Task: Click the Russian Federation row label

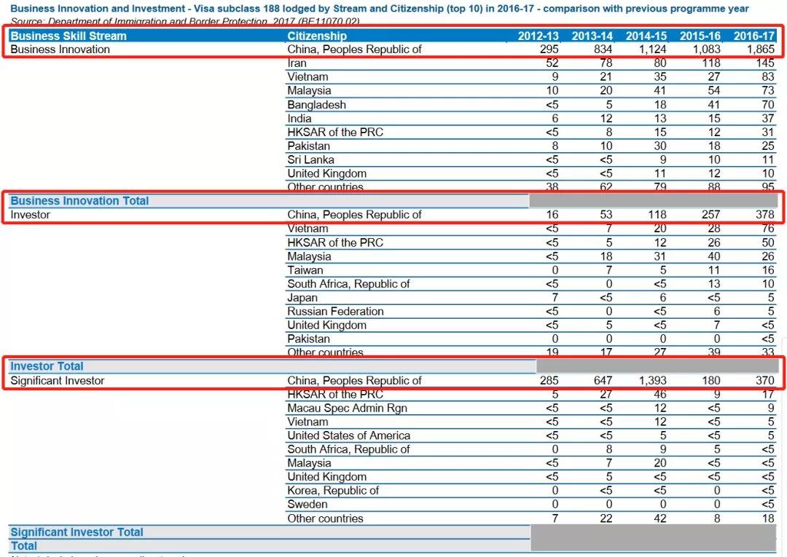Action: pyautogui.click(x=335, y=312)
